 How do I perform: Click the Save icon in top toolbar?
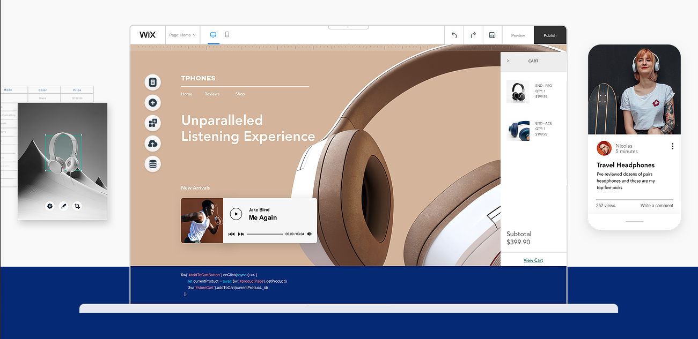point(492,35)
